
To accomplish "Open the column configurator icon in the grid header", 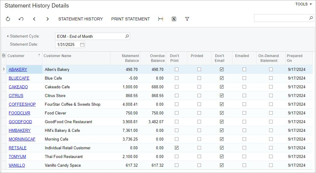I will pos(4,56).
